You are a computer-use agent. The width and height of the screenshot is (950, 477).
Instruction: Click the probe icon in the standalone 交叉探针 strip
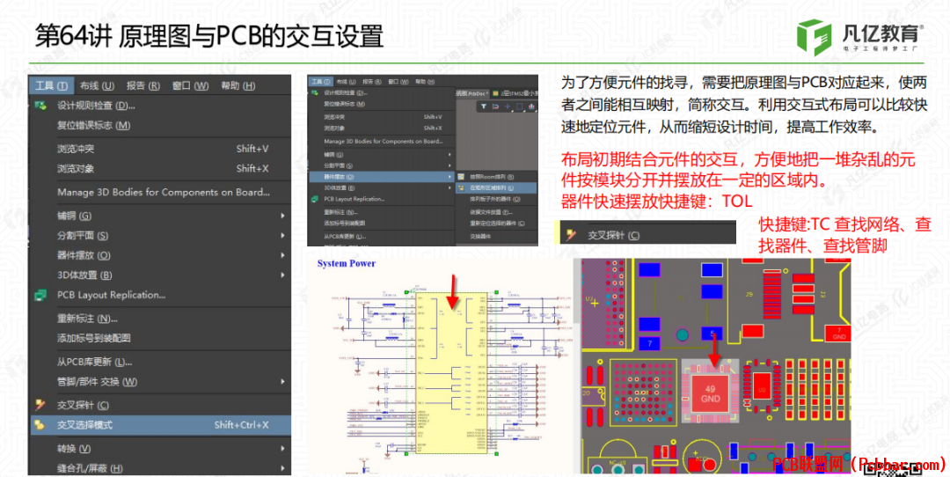click(571, 235)
